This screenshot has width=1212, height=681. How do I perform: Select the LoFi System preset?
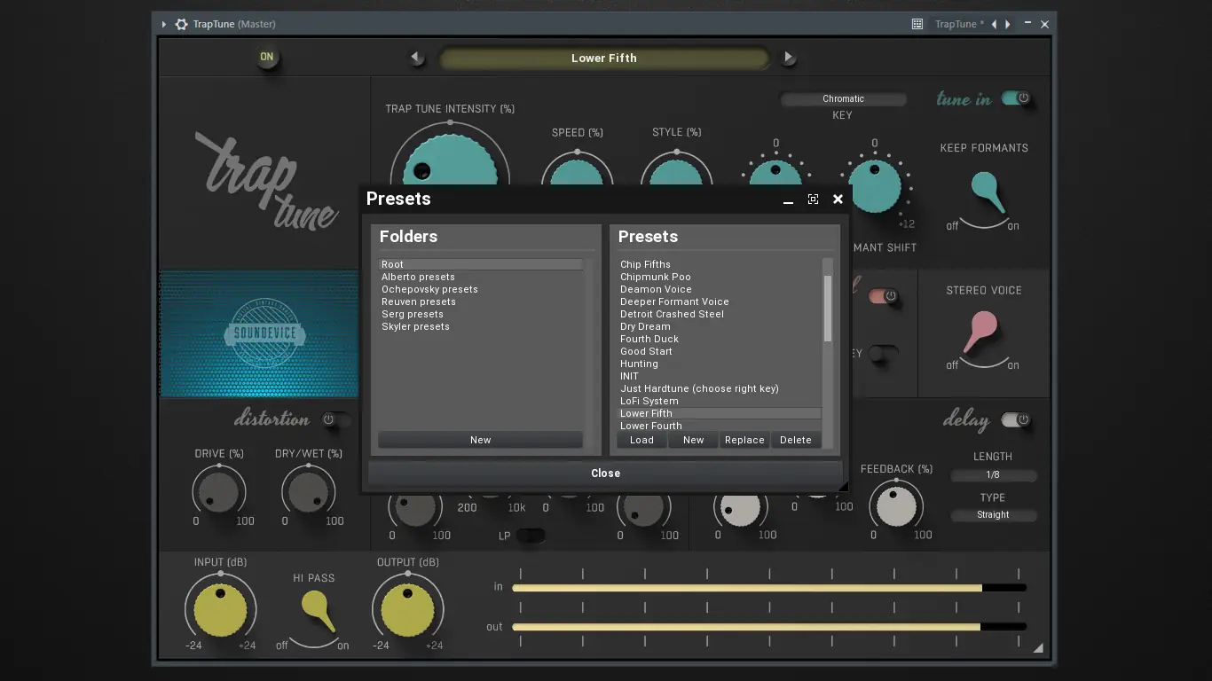[720, 401]
